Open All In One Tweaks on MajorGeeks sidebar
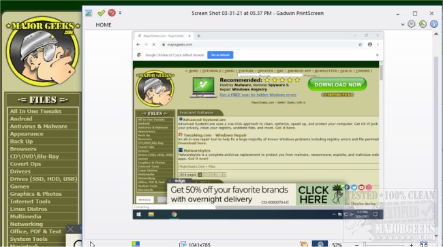The image size is (443, 247). point(35,112)
